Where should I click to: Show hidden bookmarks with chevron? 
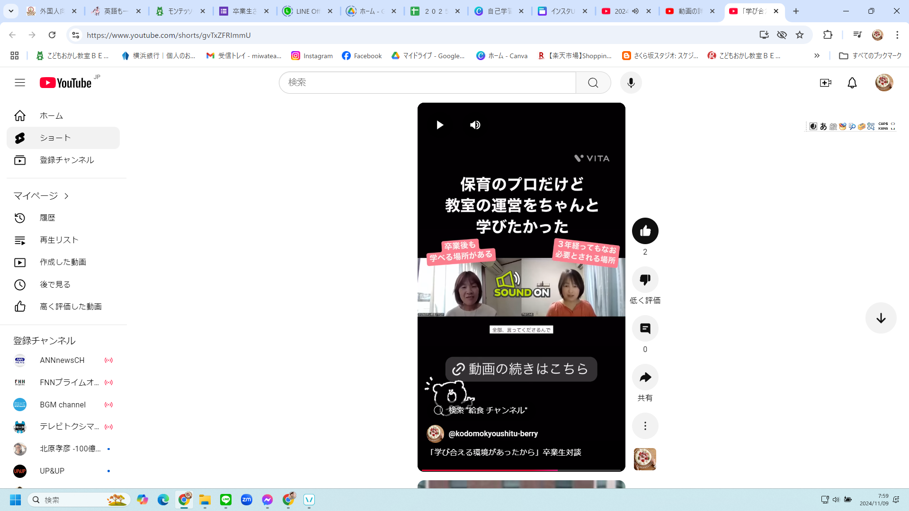(817, 56)
